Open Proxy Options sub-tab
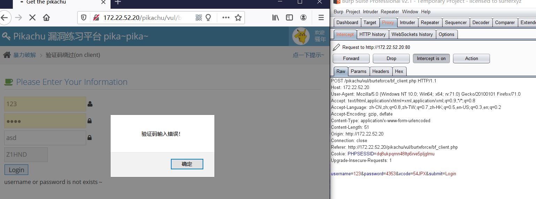This screenshot has width=536, height=199. tap(446, 34)
